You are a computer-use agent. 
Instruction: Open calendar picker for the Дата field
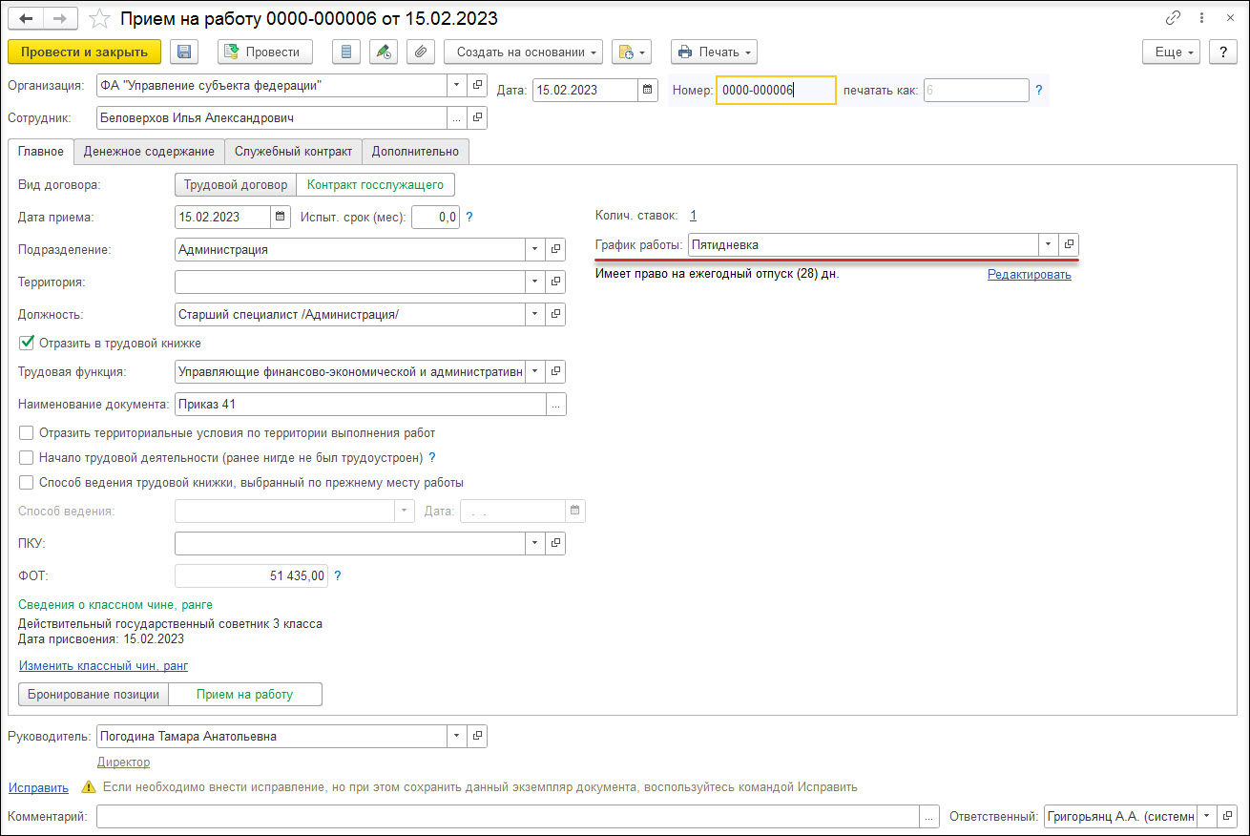(648, 90)
